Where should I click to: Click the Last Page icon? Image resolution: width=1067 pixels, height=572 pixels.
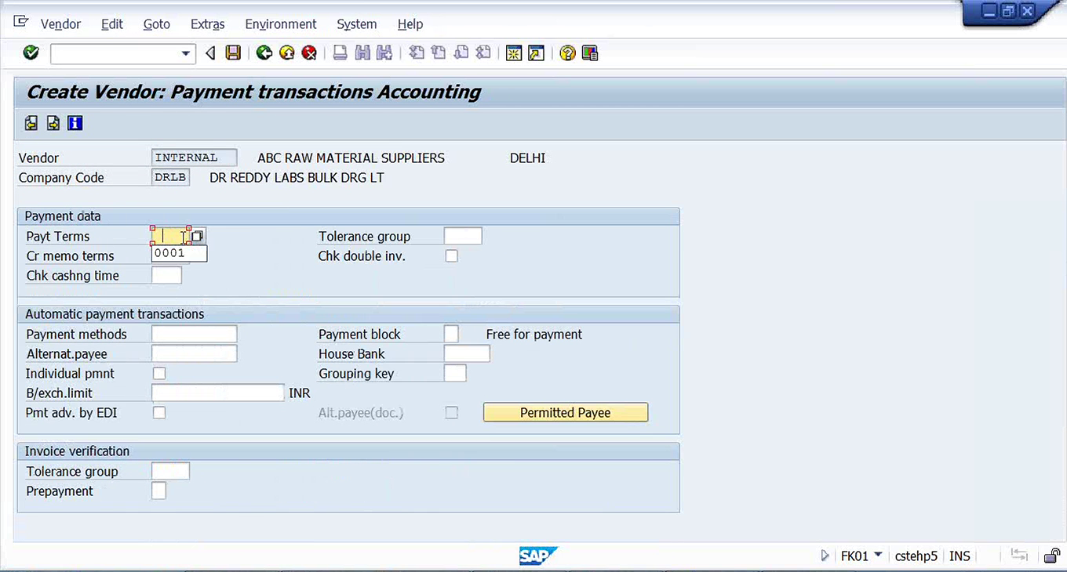[483, 53]
